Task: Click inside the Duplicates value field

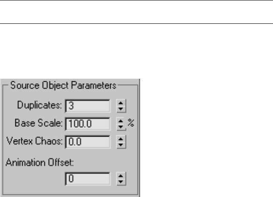Action: coord(88,105)
